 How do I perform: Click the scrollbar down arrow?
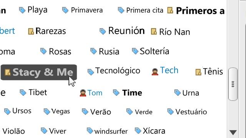(233, 132)
